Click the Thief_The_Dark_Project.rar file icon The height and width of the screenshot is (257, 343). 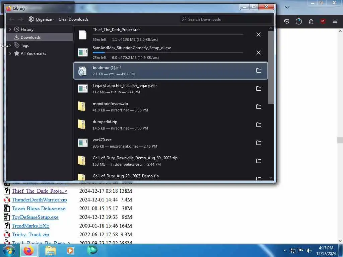pyautogui.click(x=83, y=35)
